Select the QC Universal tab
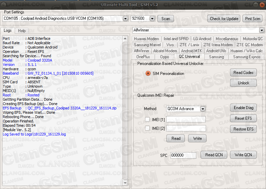 189,57
